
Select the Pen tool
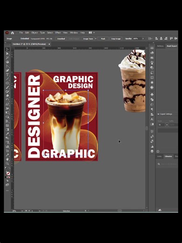point(7,71)
